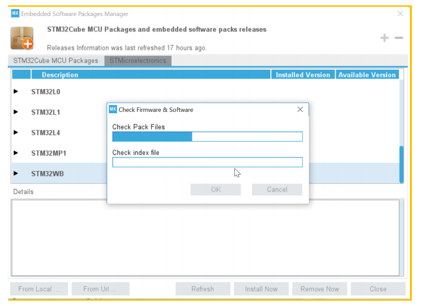Viewport: 423px width, 306px height.
Task: Expand the STM32L1 package group
Action: pos(16,112)
